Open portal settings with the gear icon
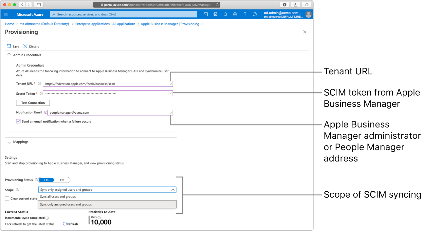This screenshot has width=424, height=231. 235,14
